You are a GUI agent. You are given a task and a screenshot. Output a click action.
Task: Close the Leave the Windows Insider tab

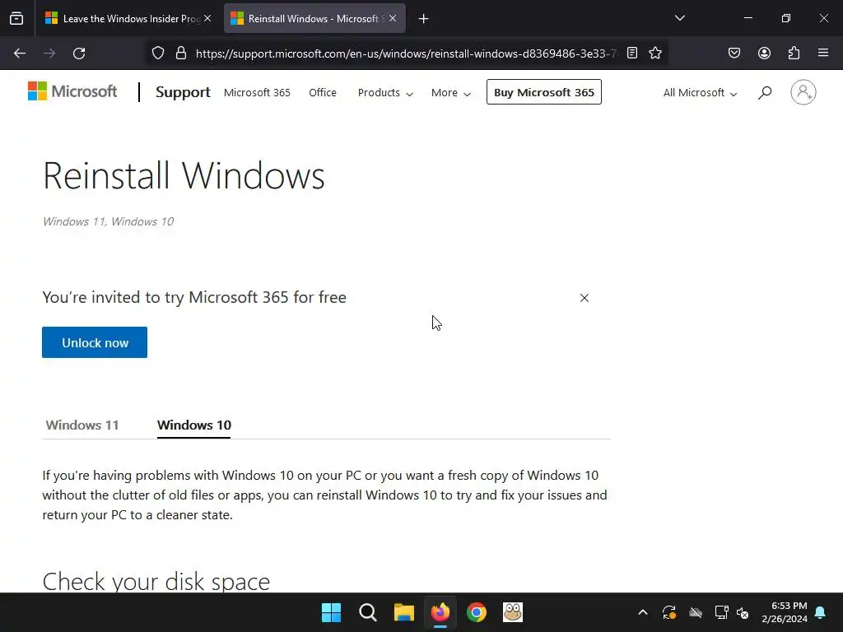(207, 18)
